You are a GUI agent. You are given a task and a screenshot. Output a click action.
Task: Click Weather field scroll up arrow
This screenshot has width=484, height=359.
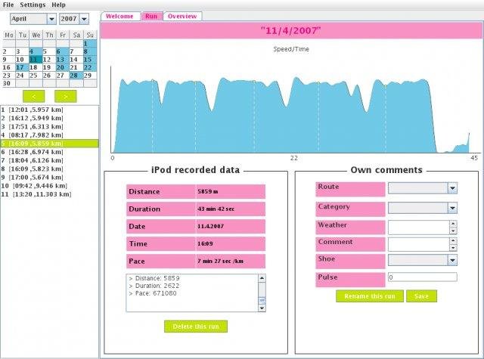453,224
